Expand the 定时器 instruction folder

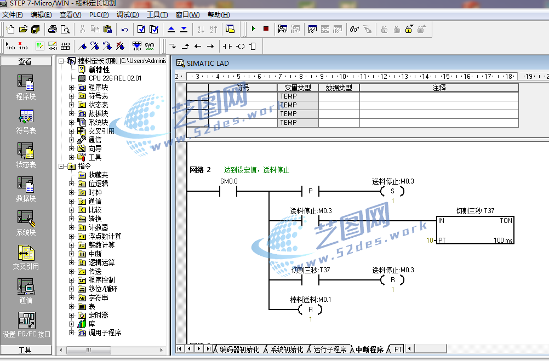click(71, 315)
